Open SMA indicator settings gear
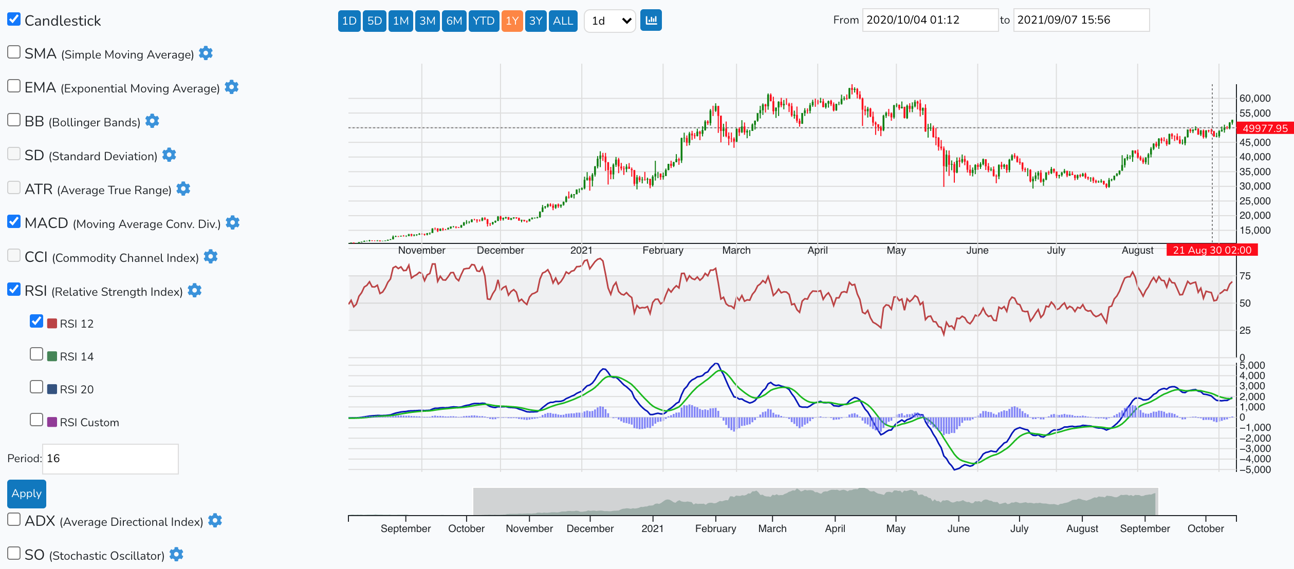Screen dimensions: 1294x569 click(206, 53)
